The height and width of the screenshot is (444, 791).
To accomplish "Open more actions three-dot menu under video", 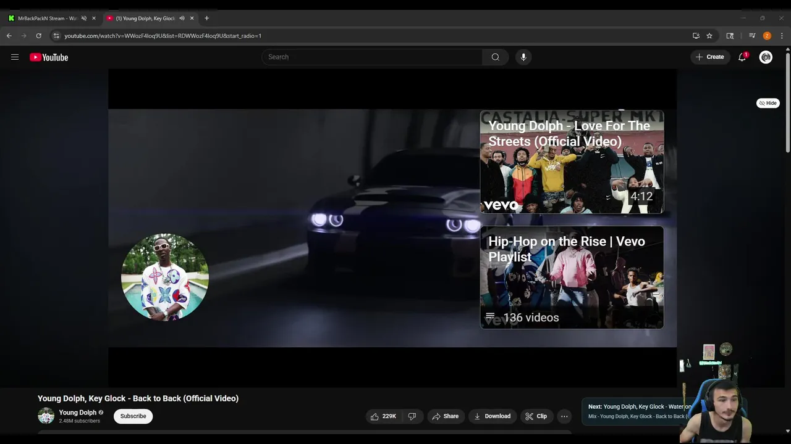I will 564,416.
